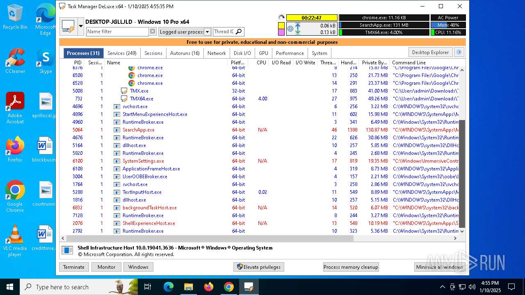Open the Services (249) tab
This screenshot has width=525, height=295.
point(122,53)
